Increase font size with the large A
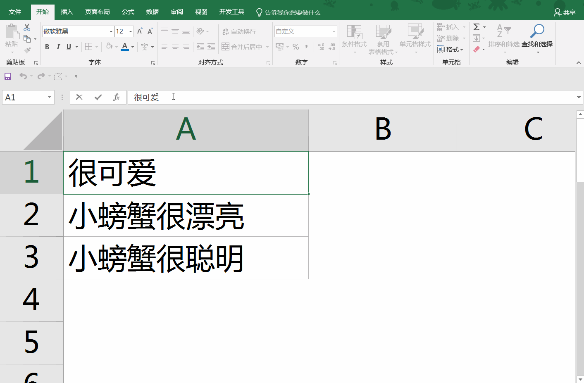This screenshot has width=584, height=383. [x=140, y=31]
